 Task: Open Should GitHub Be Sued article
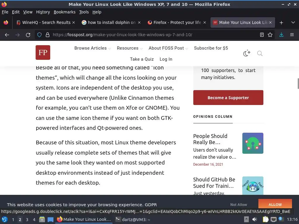pos(214,183)
